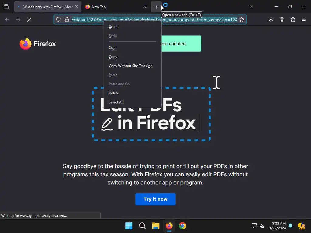View site security lock information
311x233 pixels.
pyautogui.click(x=67, y=20)
